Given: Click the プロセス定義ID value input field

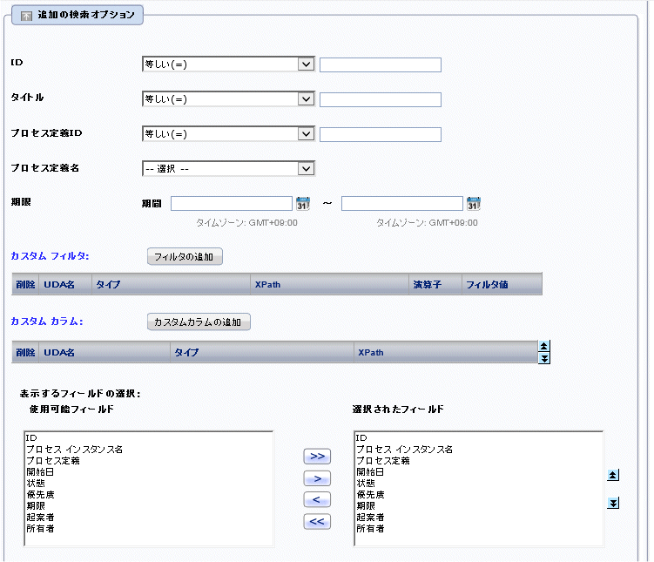Looking at the screenshot, I should (381, 135).
